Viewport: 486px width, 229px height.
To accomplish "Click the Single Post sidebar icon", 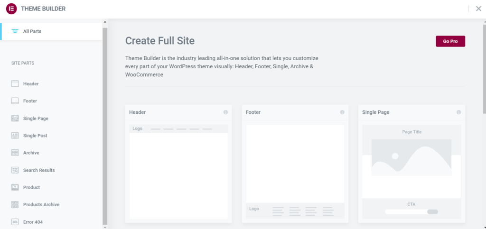I will [15, 136].
